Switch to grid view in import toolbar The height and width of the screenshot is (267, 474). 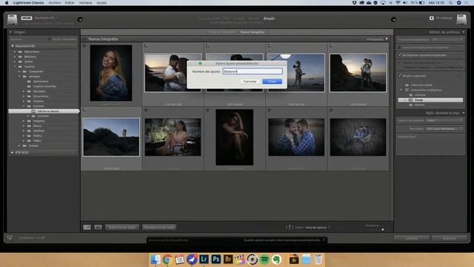(87, 227)
